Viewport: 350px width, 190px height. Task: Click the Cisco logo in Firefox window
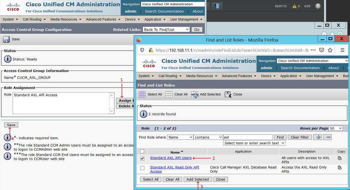pos(149,64)
